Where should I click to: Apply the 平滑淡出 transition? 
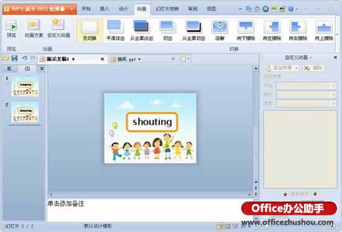coord(116,30)
